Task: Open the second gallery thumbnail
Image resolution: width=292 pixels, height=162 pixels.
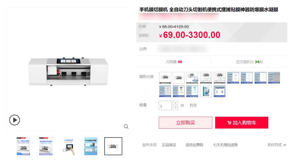Action: point(46,146)
